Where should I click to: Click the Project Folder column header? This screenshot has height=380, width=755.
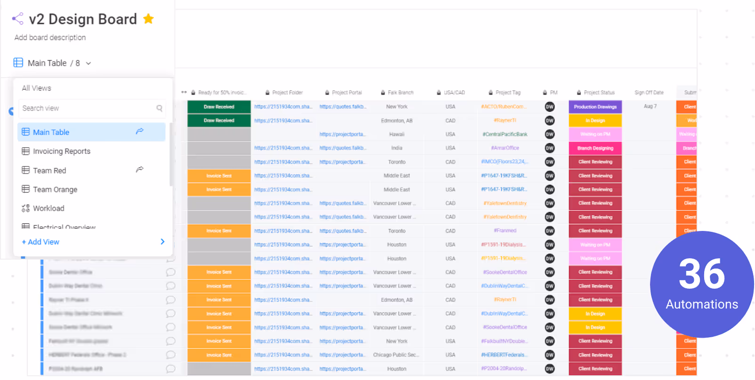point(287,93)
